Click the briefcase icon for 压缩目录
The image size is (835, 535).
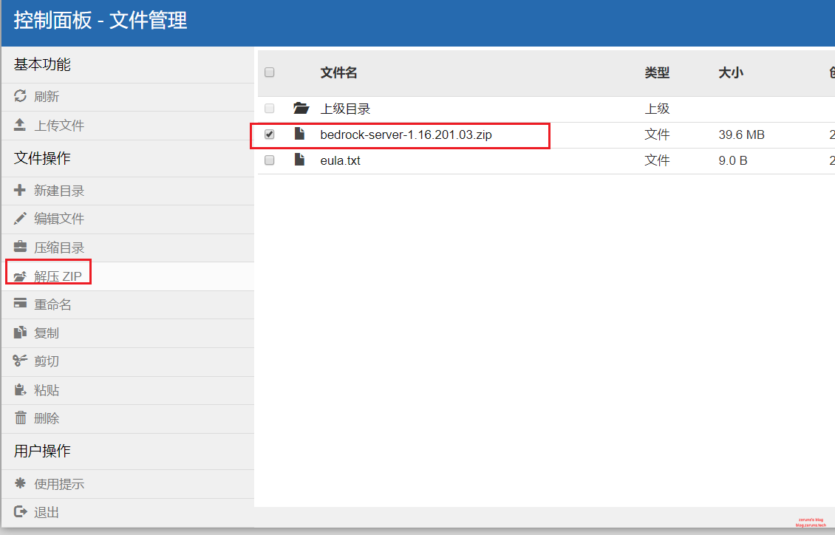click(20, 247)
